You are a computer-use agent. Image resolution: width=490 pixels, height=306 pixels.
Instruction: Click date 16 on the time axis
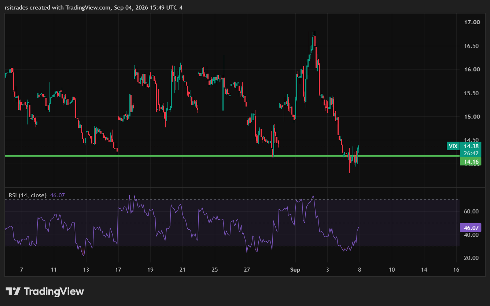coord(456,270)
